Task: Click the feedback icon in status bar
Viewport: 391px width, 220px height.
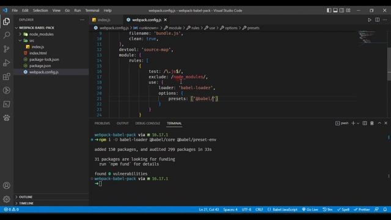Action: coord(376,210)
